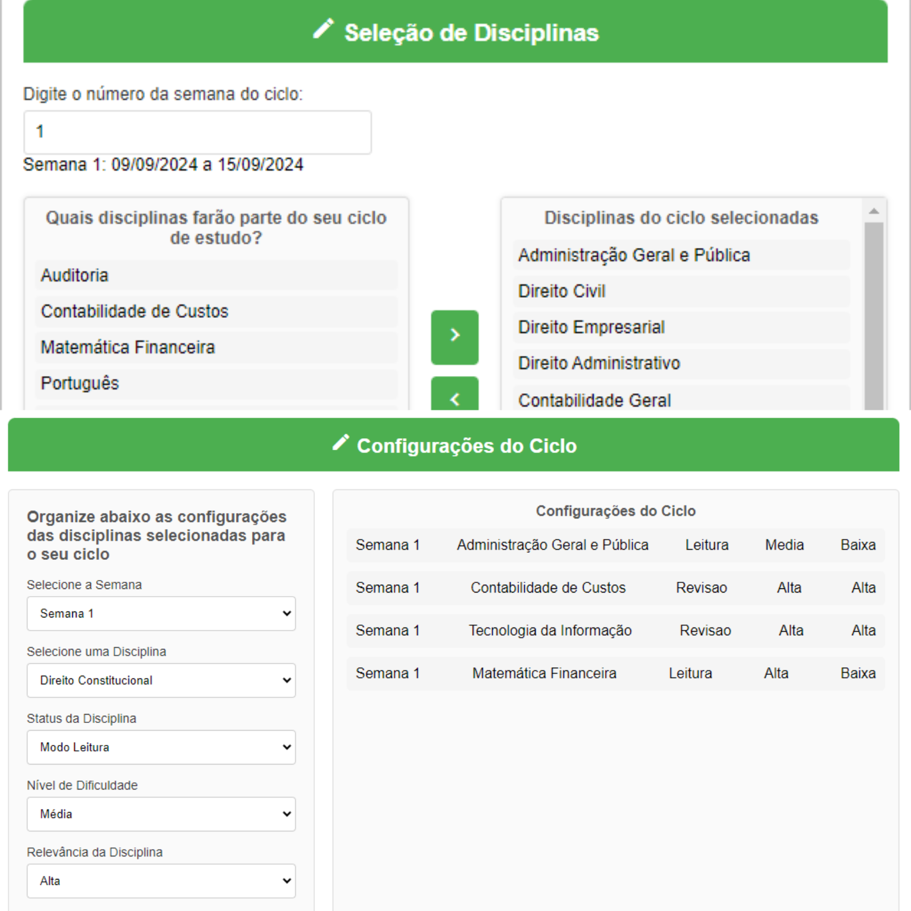This screenshot has height=911, width=911.
Task: Click the left-arrow remove discipline button
Action: click(454, 394)
